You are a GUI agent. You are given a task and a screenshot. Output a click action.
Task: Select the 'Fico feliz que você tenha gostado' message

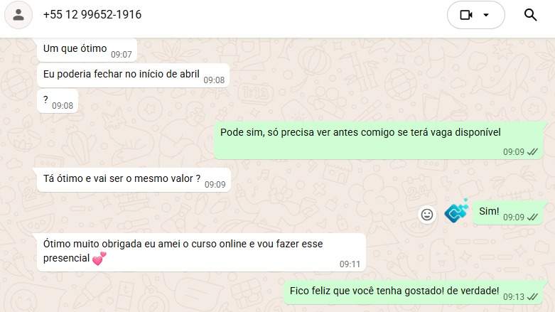click(414, 293)
